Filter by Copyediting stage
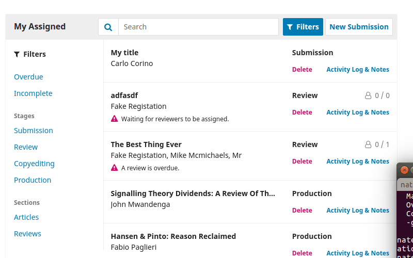The height and width of the screenshot is (258, 413). (34, 164)
